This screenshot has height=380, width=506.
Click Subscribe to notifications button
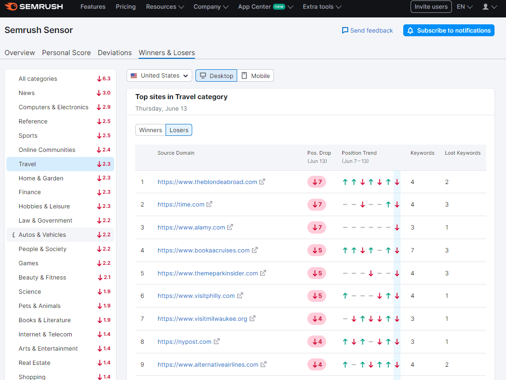[448, 30]
